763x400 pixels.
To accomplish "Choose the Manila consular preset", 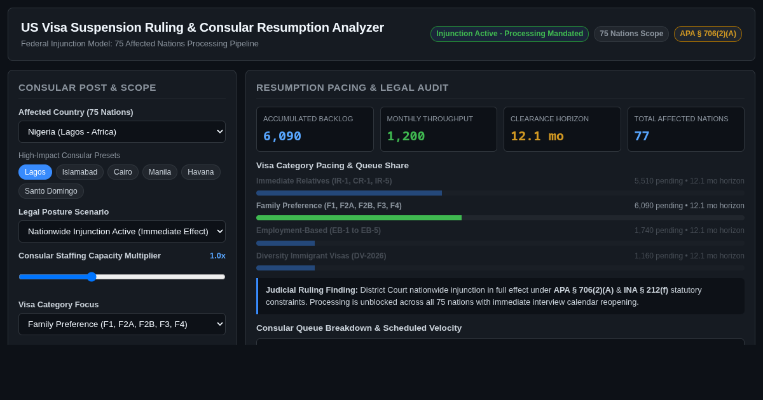I will [x=160, y=172].
